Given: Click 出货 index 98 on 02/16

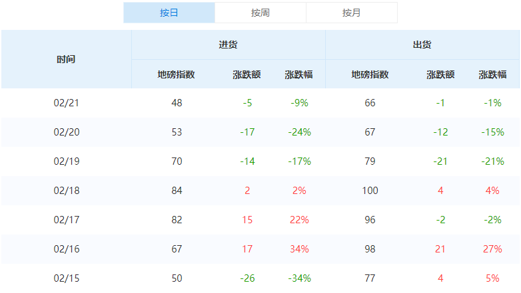Looking at the screenshot, I should [x=370, y=249].
